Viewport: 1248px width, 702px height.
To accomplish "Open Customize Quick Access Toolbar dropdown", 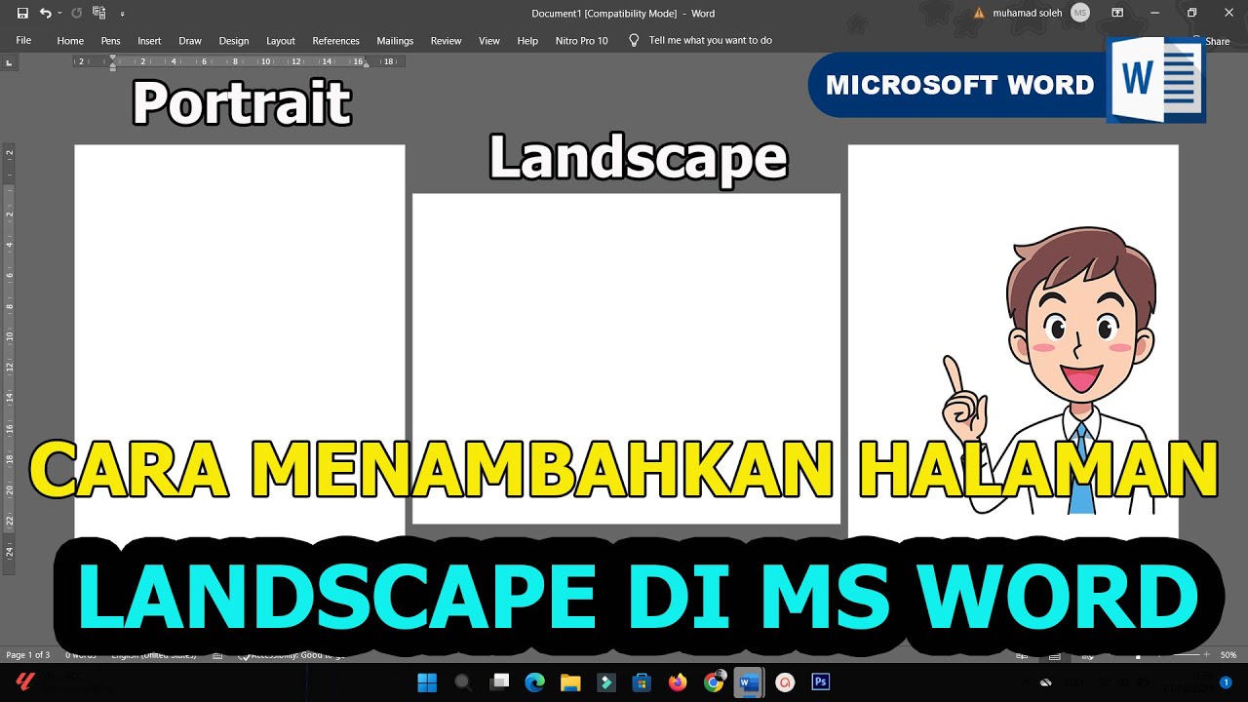I will point(122,15).
